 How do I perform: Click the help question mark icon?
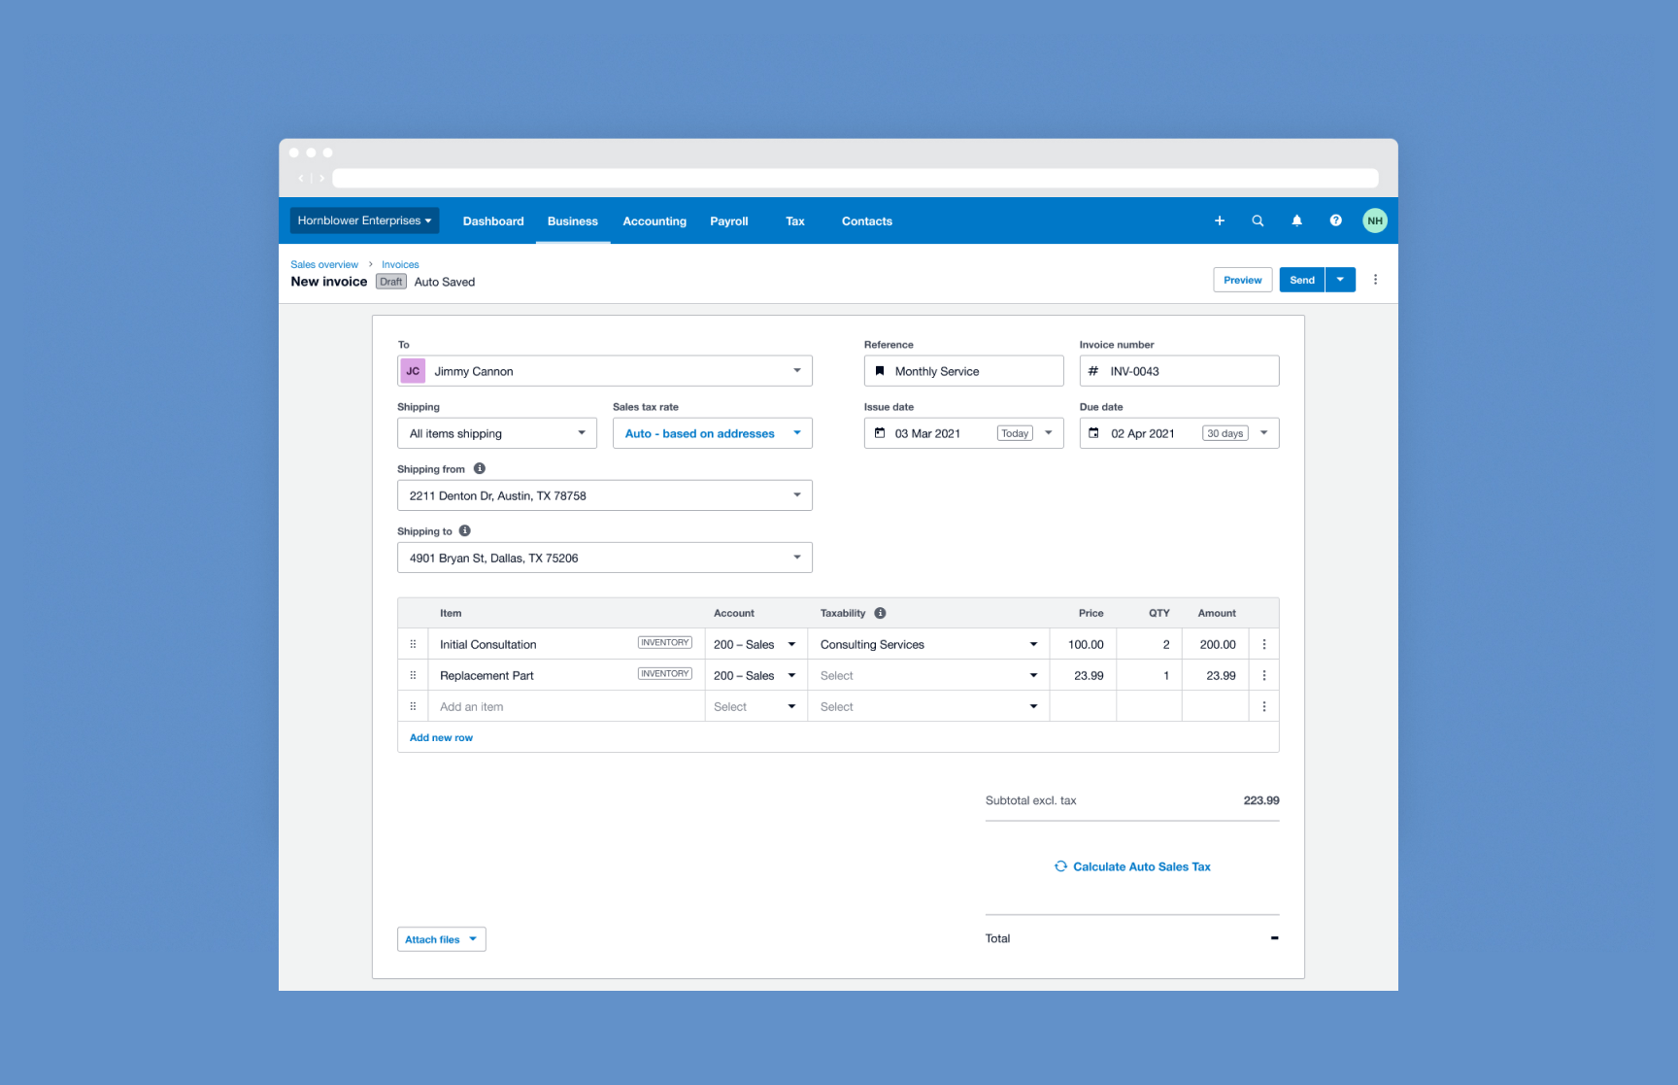[1335, 221]
